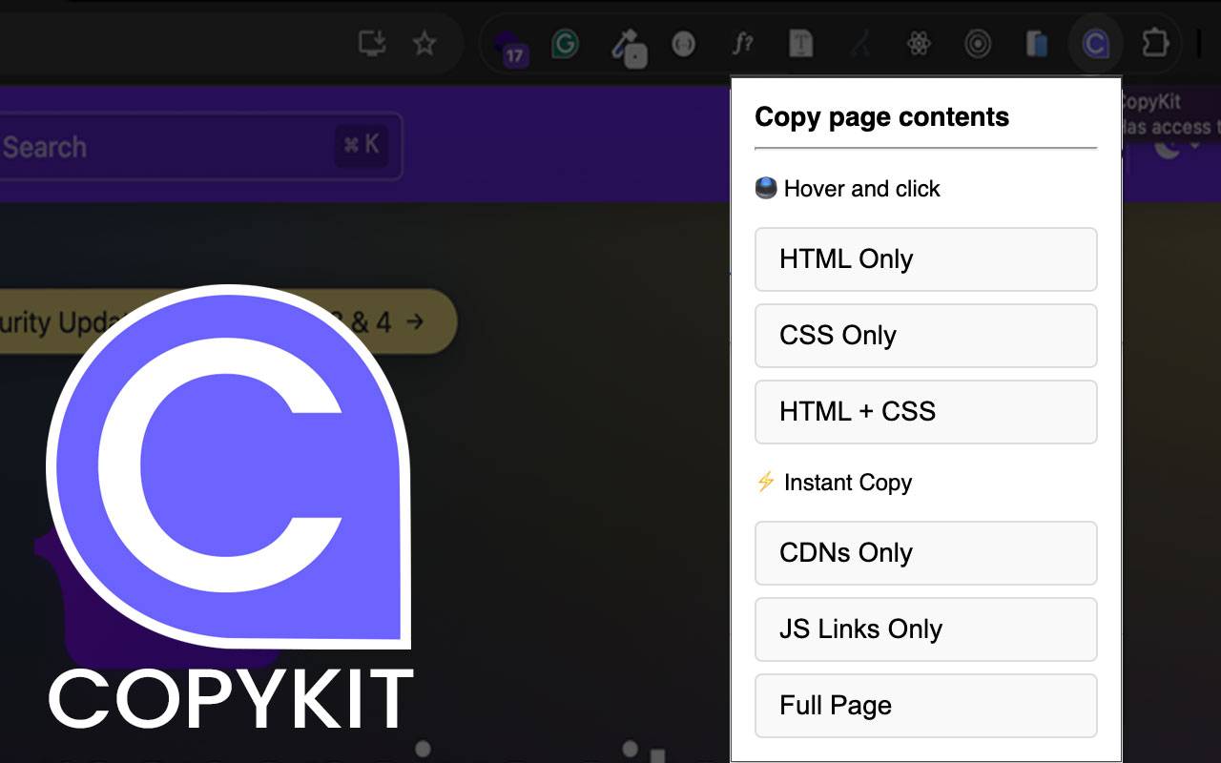Open the CopyKit extension icon in toolbar
This screenshot has width=1221, height=763.
pyautogui.click(x=1096, y=44)
